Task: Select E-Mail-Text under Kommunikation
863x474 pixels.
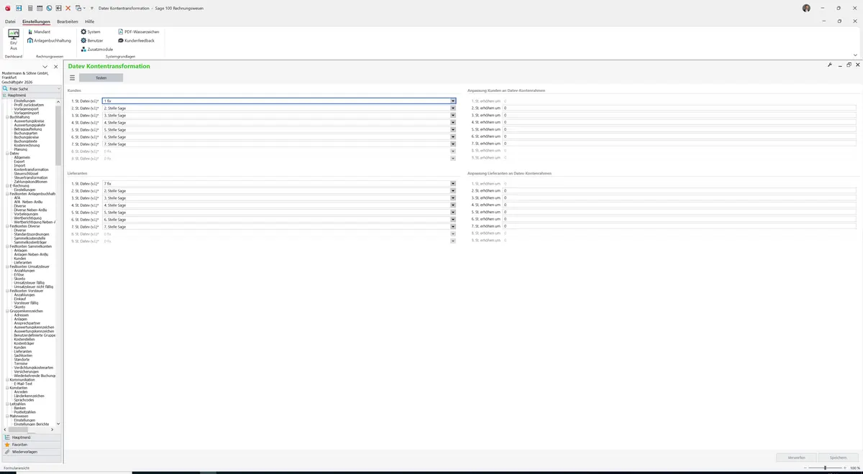Action: [x=23, y=384]
